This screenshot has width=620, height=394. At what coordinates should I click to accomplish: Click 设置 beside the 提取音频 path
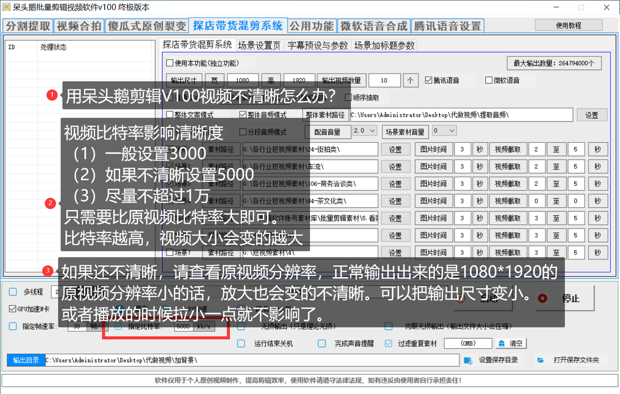592,115
